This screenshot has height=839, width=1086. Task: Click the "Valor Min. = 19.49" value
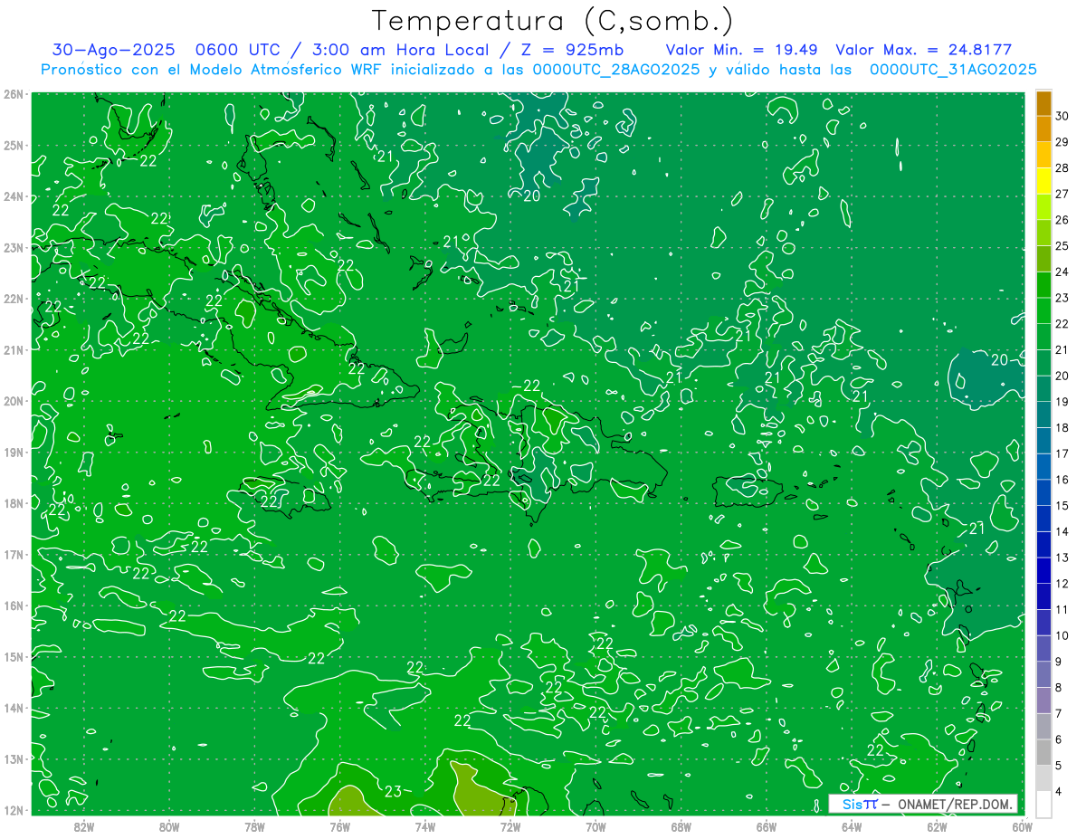pos(743,50)
